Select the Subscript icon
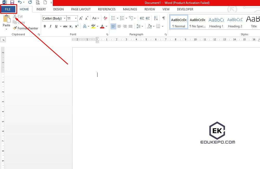The width and height of the screenshot is (260, 169). (71, 26)
